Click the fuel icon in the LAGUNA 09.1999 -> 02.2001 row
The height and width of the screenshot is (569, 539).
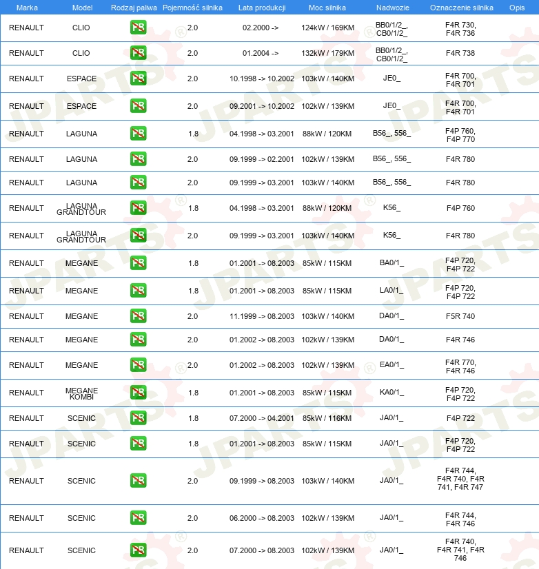click(x=138, y=159)
